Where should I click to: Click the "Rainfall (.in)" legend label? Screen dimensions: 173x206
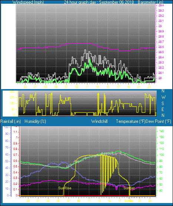pyautogui.click(x=10, y=121)
